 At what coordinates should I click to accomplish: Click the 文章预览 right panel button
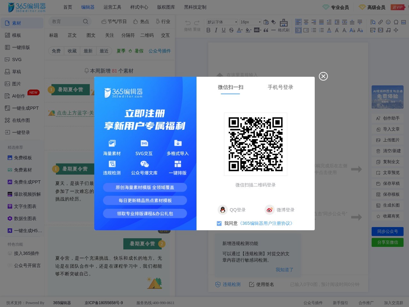pos(388,173)
